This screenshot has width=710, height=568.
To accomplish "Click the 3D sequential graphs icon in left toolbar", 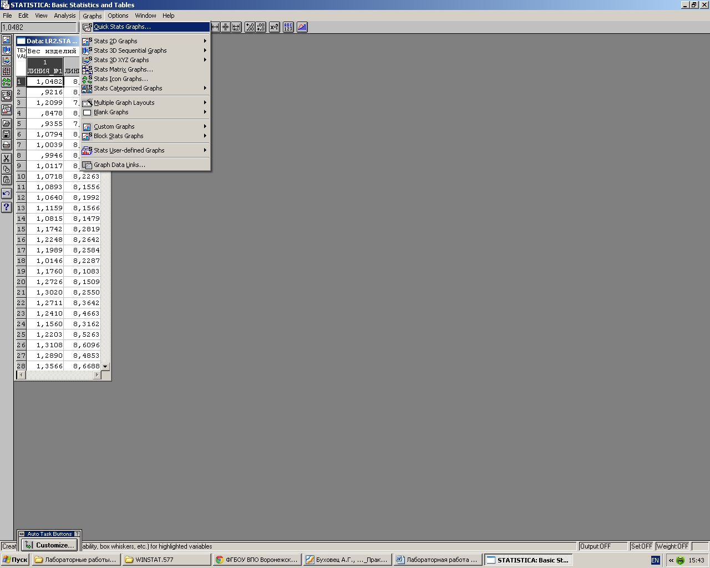I will coord(6,50).
